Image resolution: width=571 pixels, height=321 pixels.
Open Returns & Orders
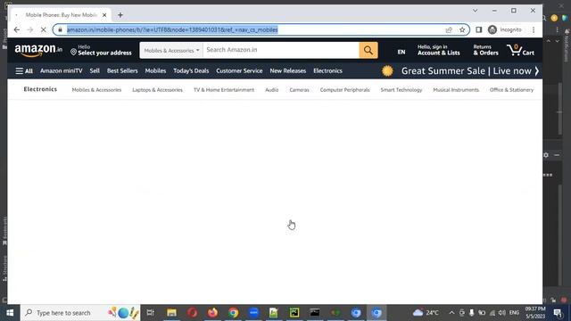(485, 50)
